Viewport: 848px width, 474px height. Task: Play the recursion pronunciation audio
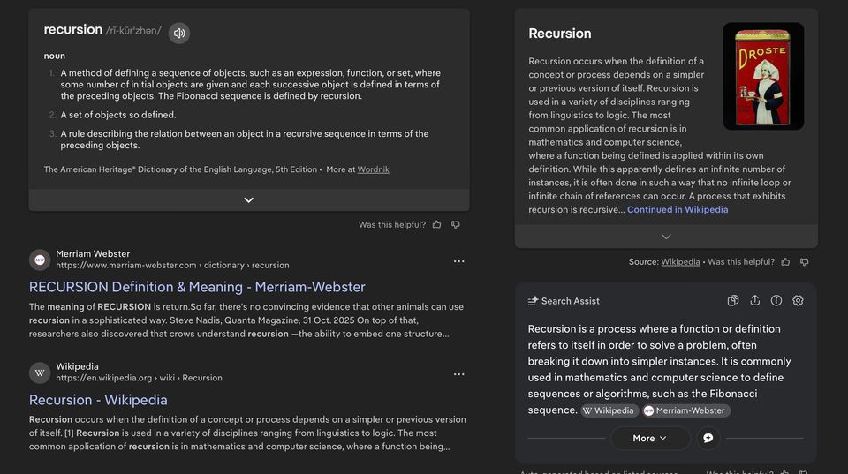179,33
